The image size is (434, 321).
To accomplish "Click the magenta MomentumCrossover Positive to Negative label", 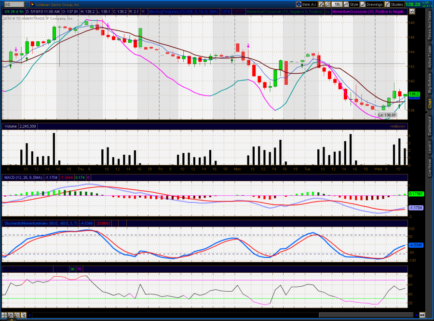I will click(x=369, y=12).
